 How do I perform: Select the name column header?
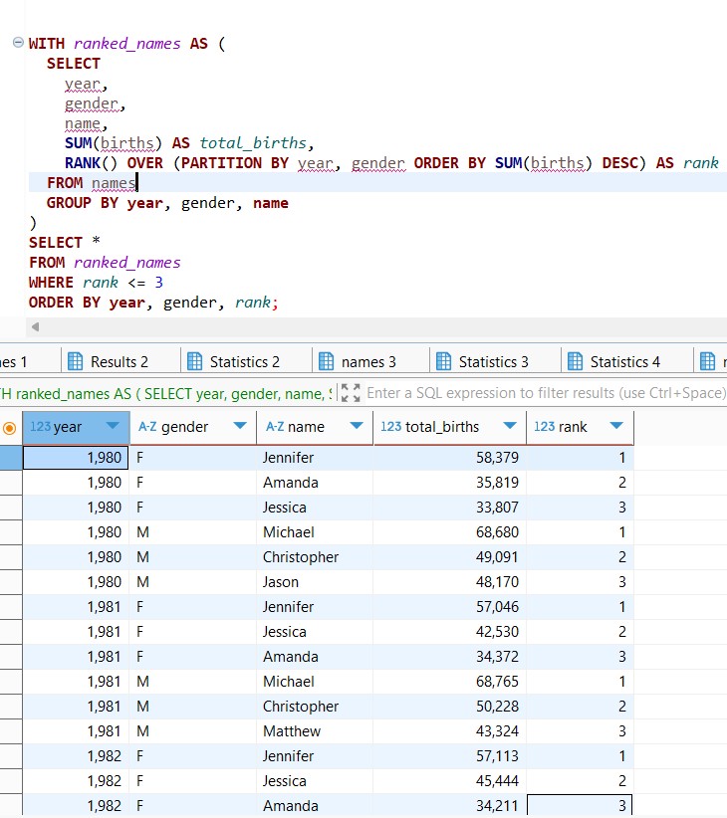(315, 427)
